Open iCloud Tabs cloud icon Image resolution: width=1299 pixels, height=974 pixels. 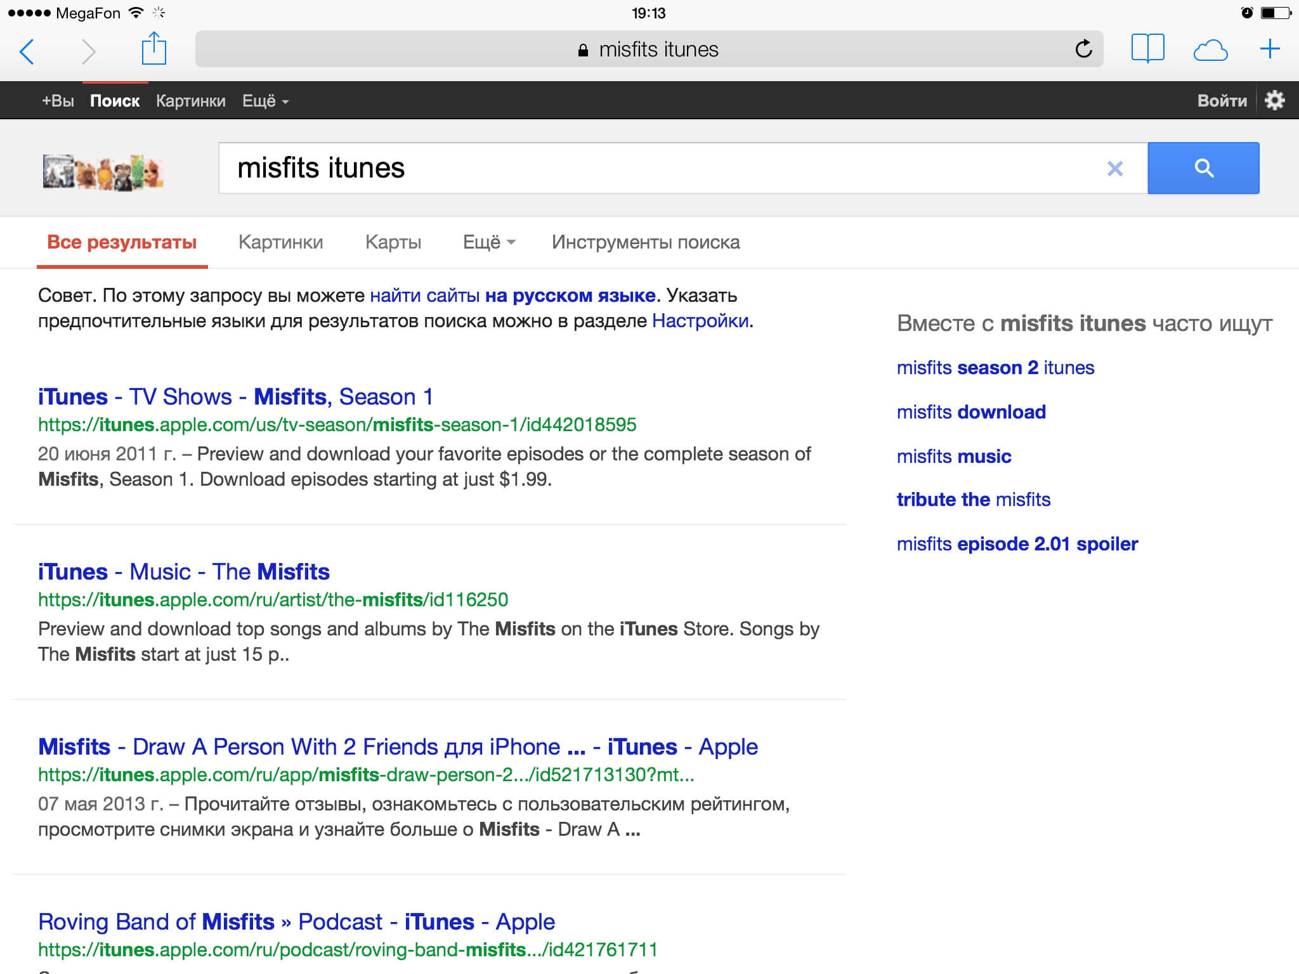1210,50
